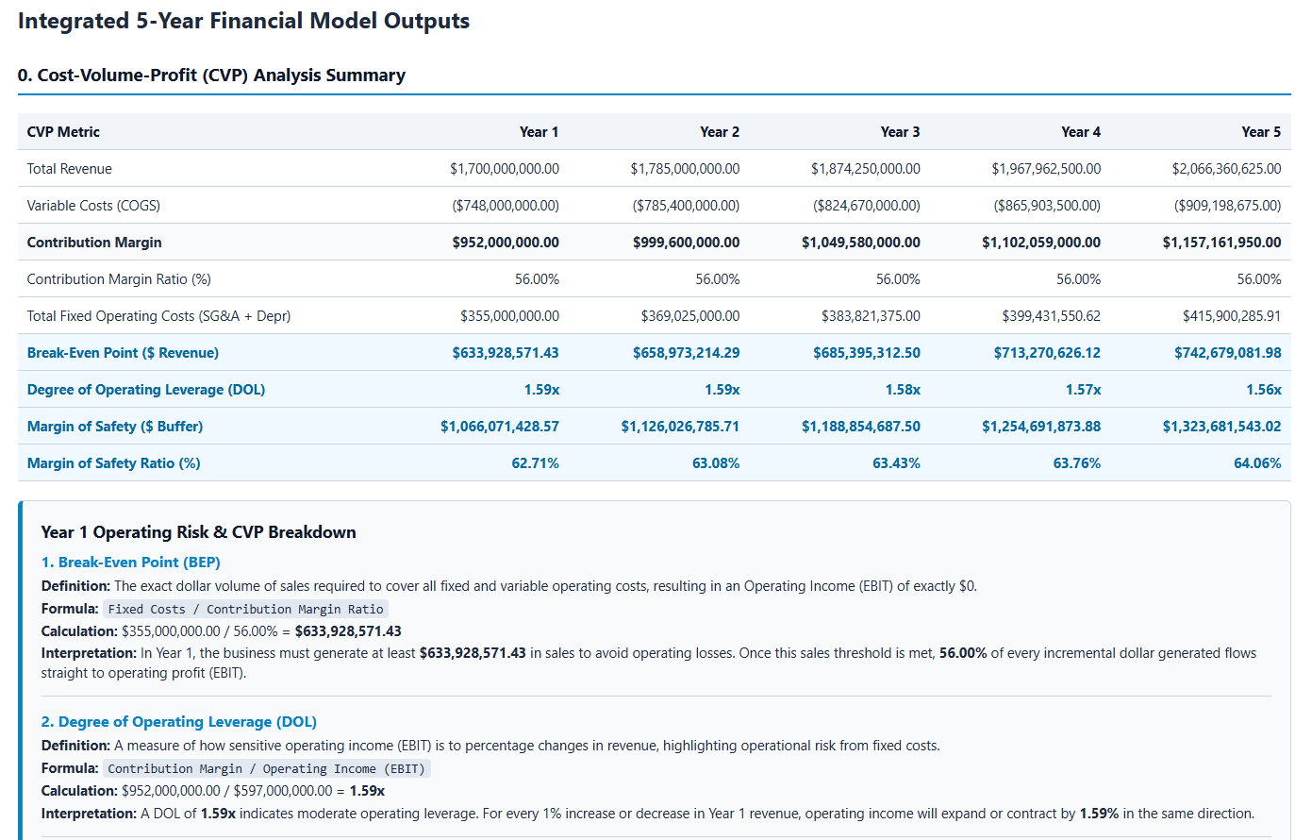Select Year 3 Total Revenue value $1,874,250,000.00
1295x840 pixels.
866,169
